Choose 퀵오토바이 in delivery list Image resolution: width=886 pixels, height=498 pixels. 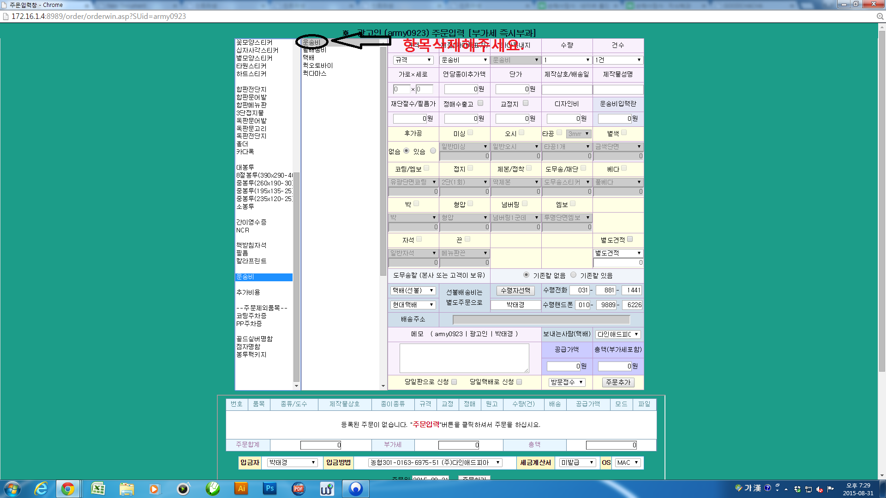[317, 65]
